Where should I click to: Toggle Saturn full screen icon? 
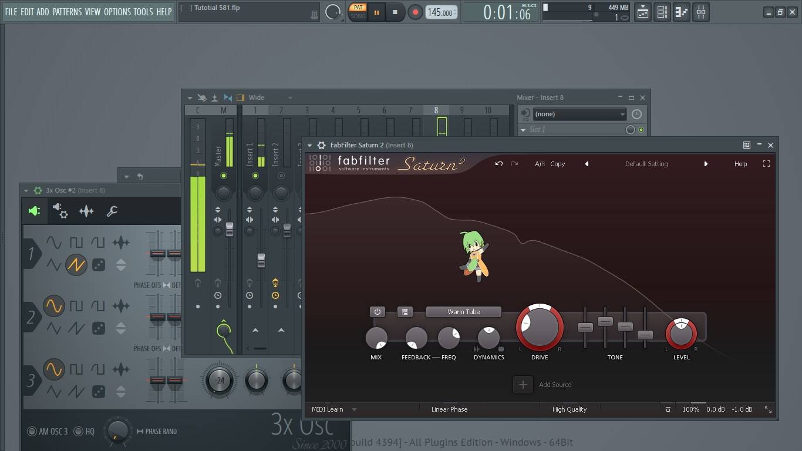pos(766,164)
